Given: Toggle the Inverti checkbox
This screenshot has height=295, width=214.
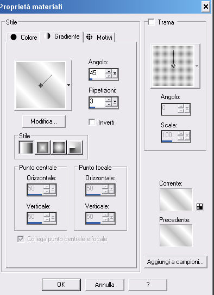Looking at the screenshot, I should (x=92, y=122).
